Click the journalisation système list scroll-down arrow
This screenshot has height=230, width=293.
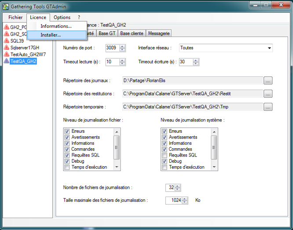pos(214,167)
